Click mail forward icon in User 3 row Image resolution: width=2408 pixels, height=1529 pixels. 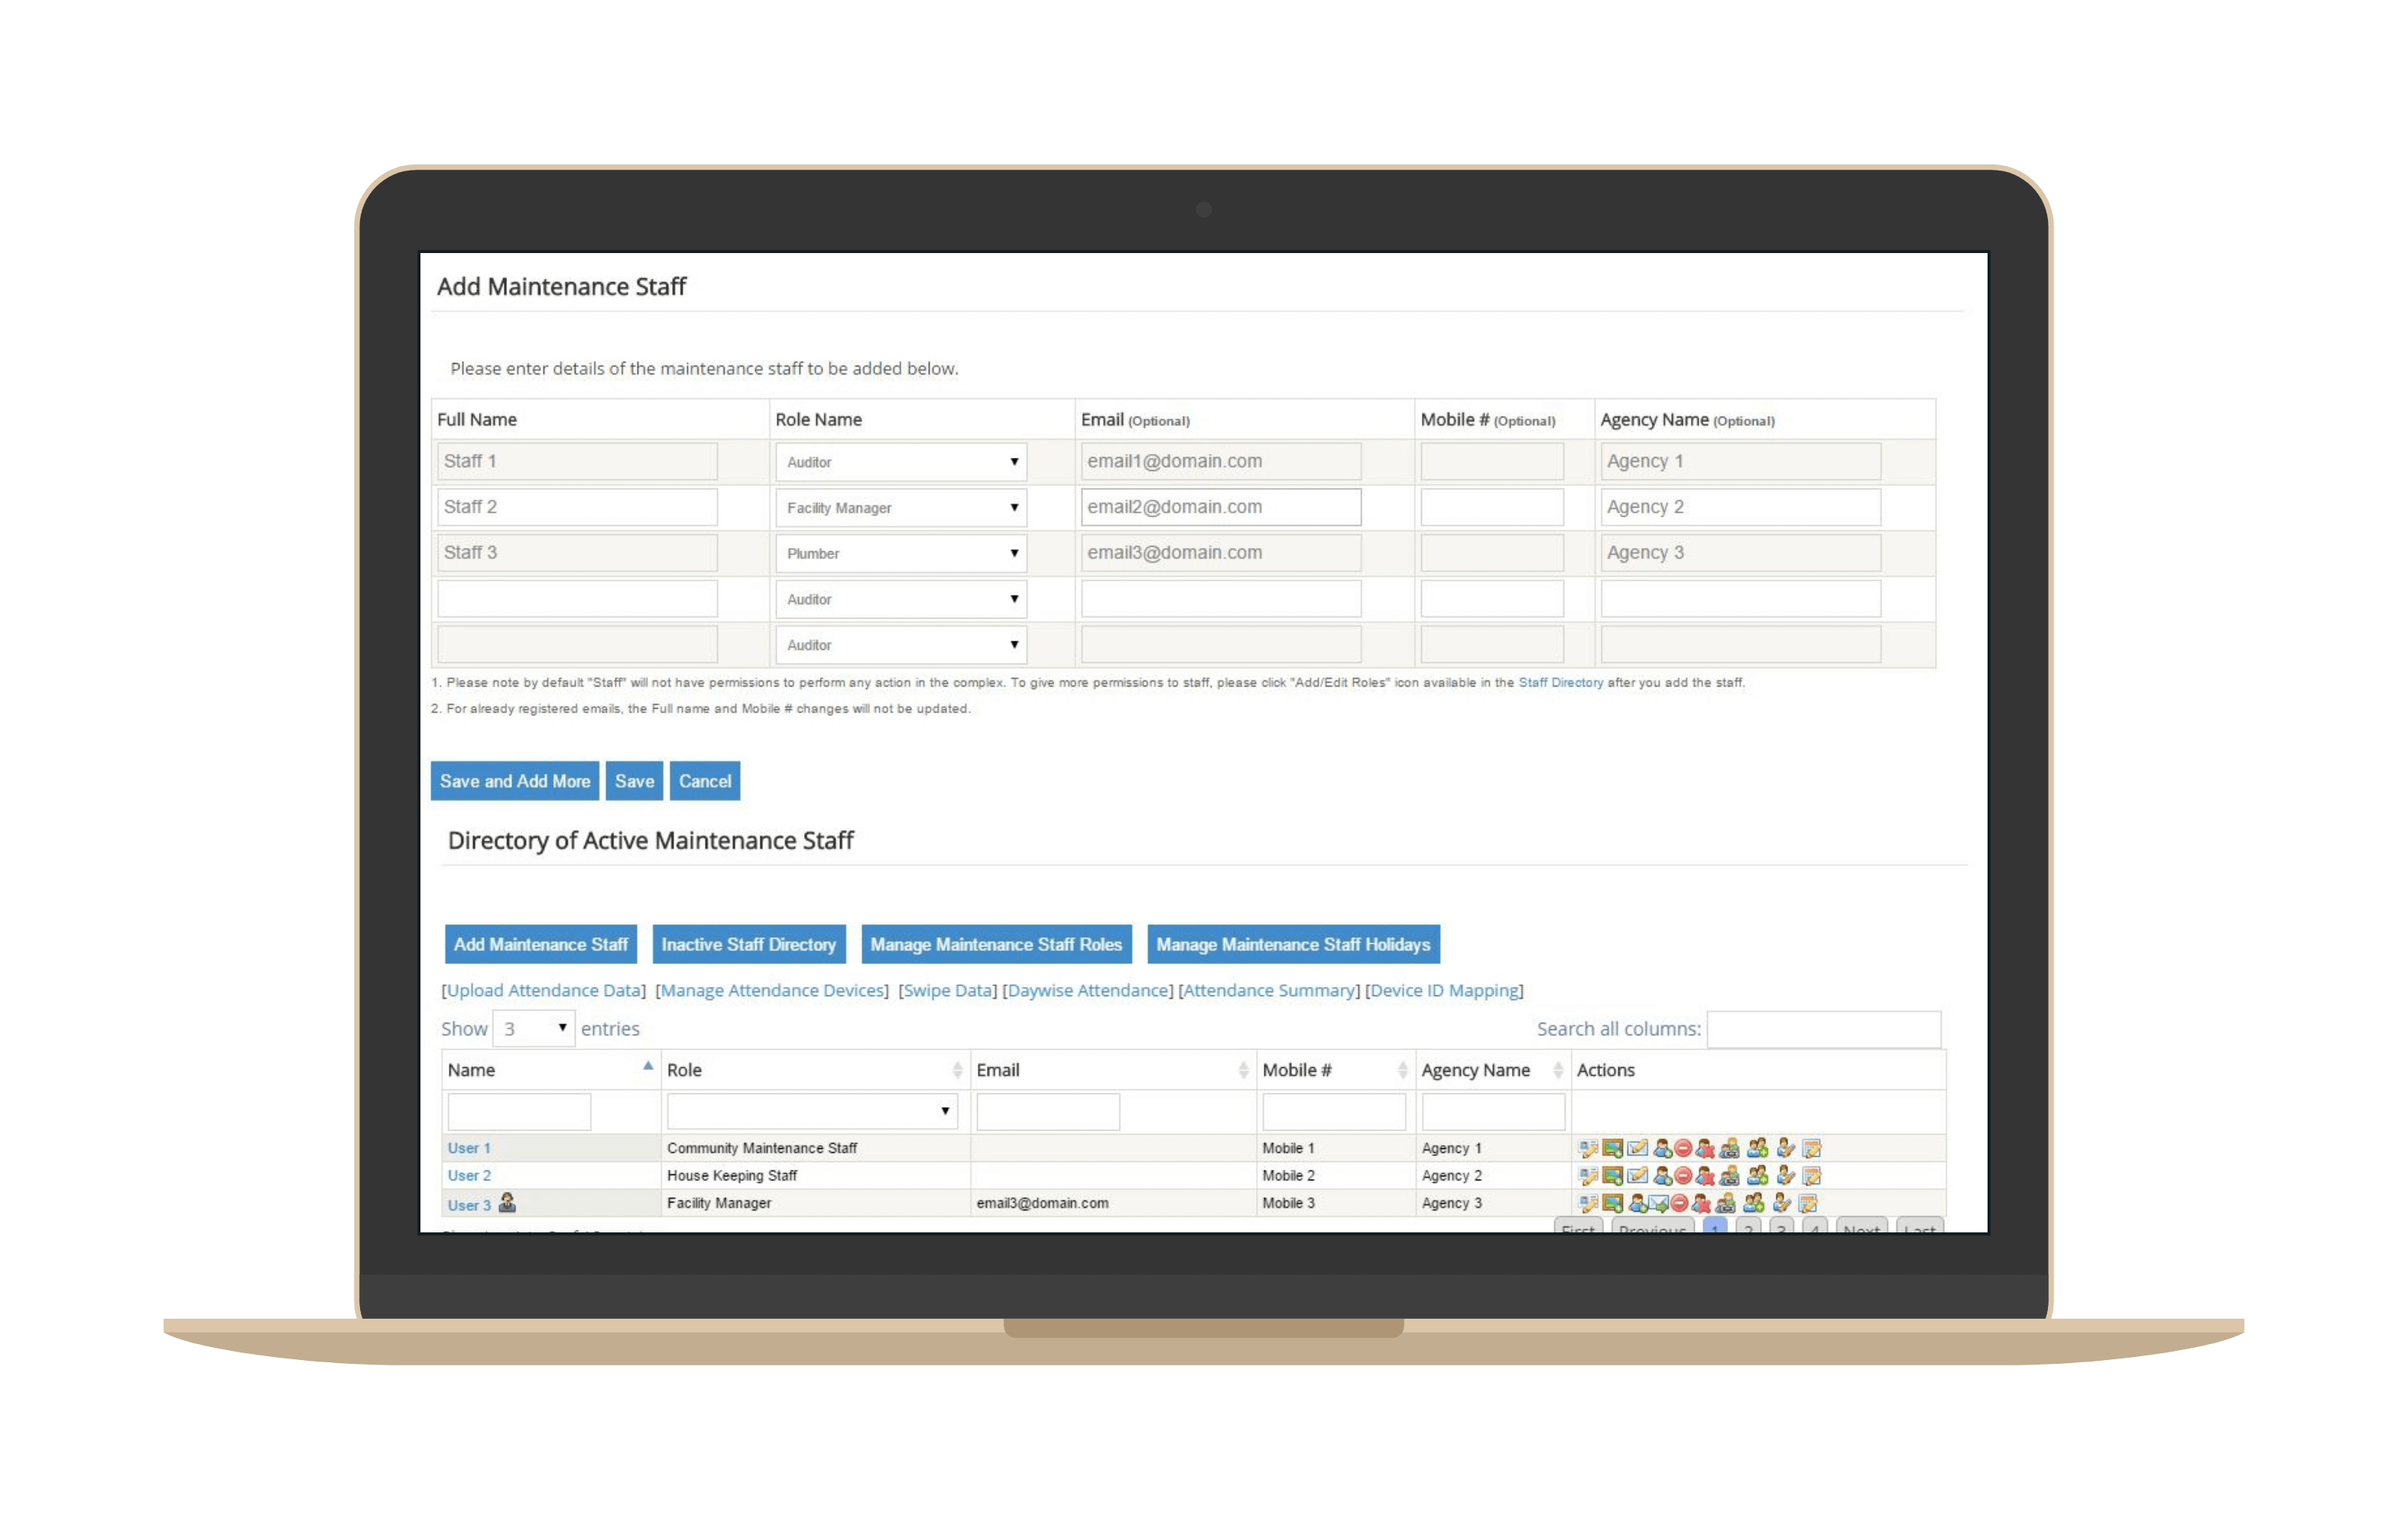point(1659,1203)
